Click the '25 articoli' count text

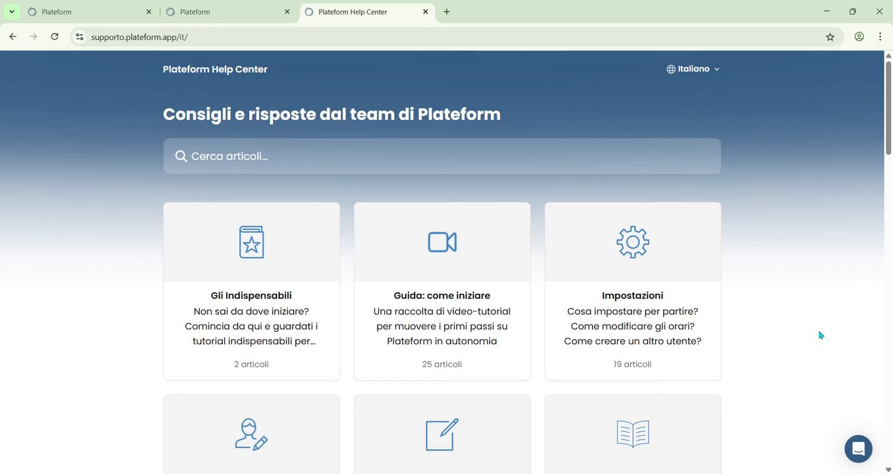(442, 364)
